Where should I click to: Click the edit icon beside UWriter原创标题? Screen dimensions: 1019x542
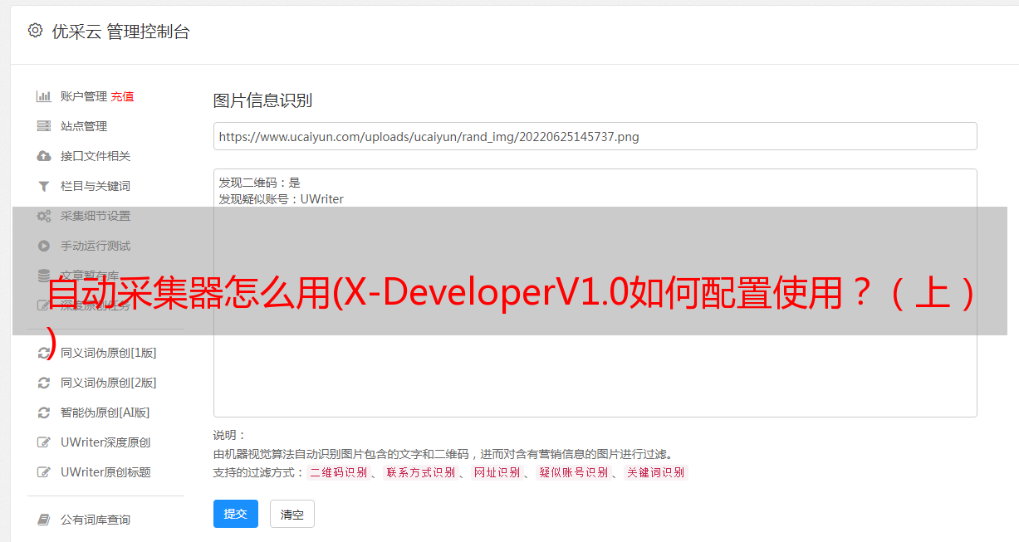44,472
